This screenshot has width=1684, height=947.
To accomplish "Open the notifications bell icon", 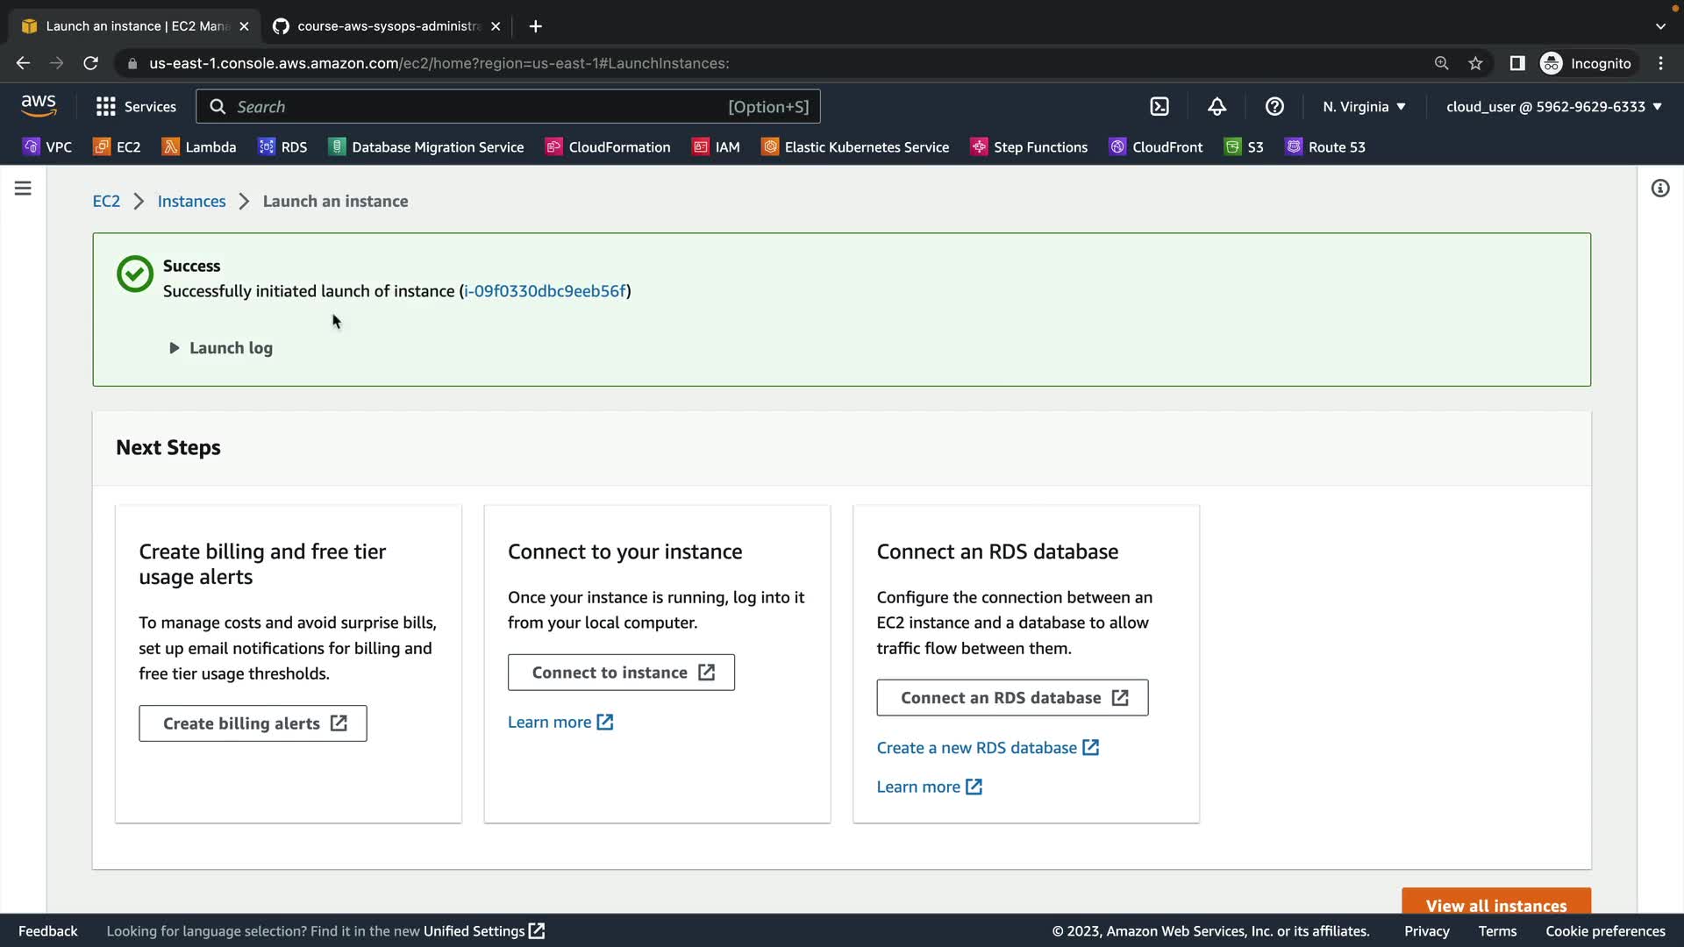I will point(1217,107).
